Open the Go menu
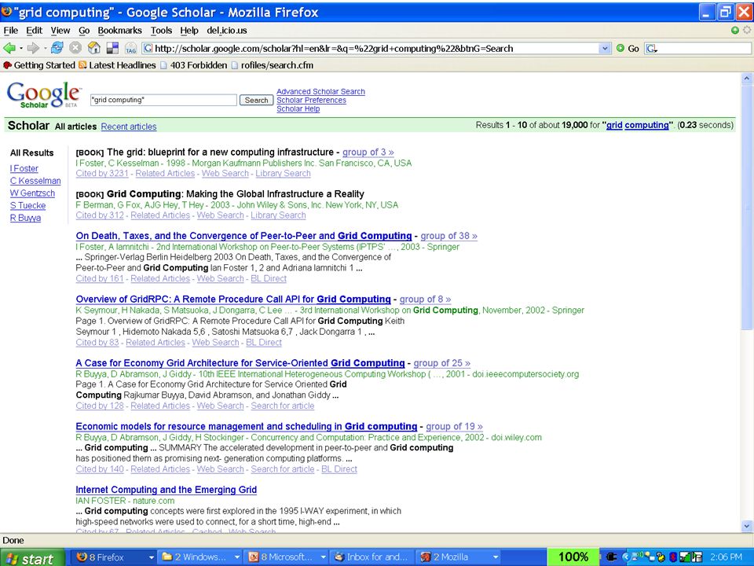The width and height of the screenshot is (754, 566). click(x=84, y=31)
